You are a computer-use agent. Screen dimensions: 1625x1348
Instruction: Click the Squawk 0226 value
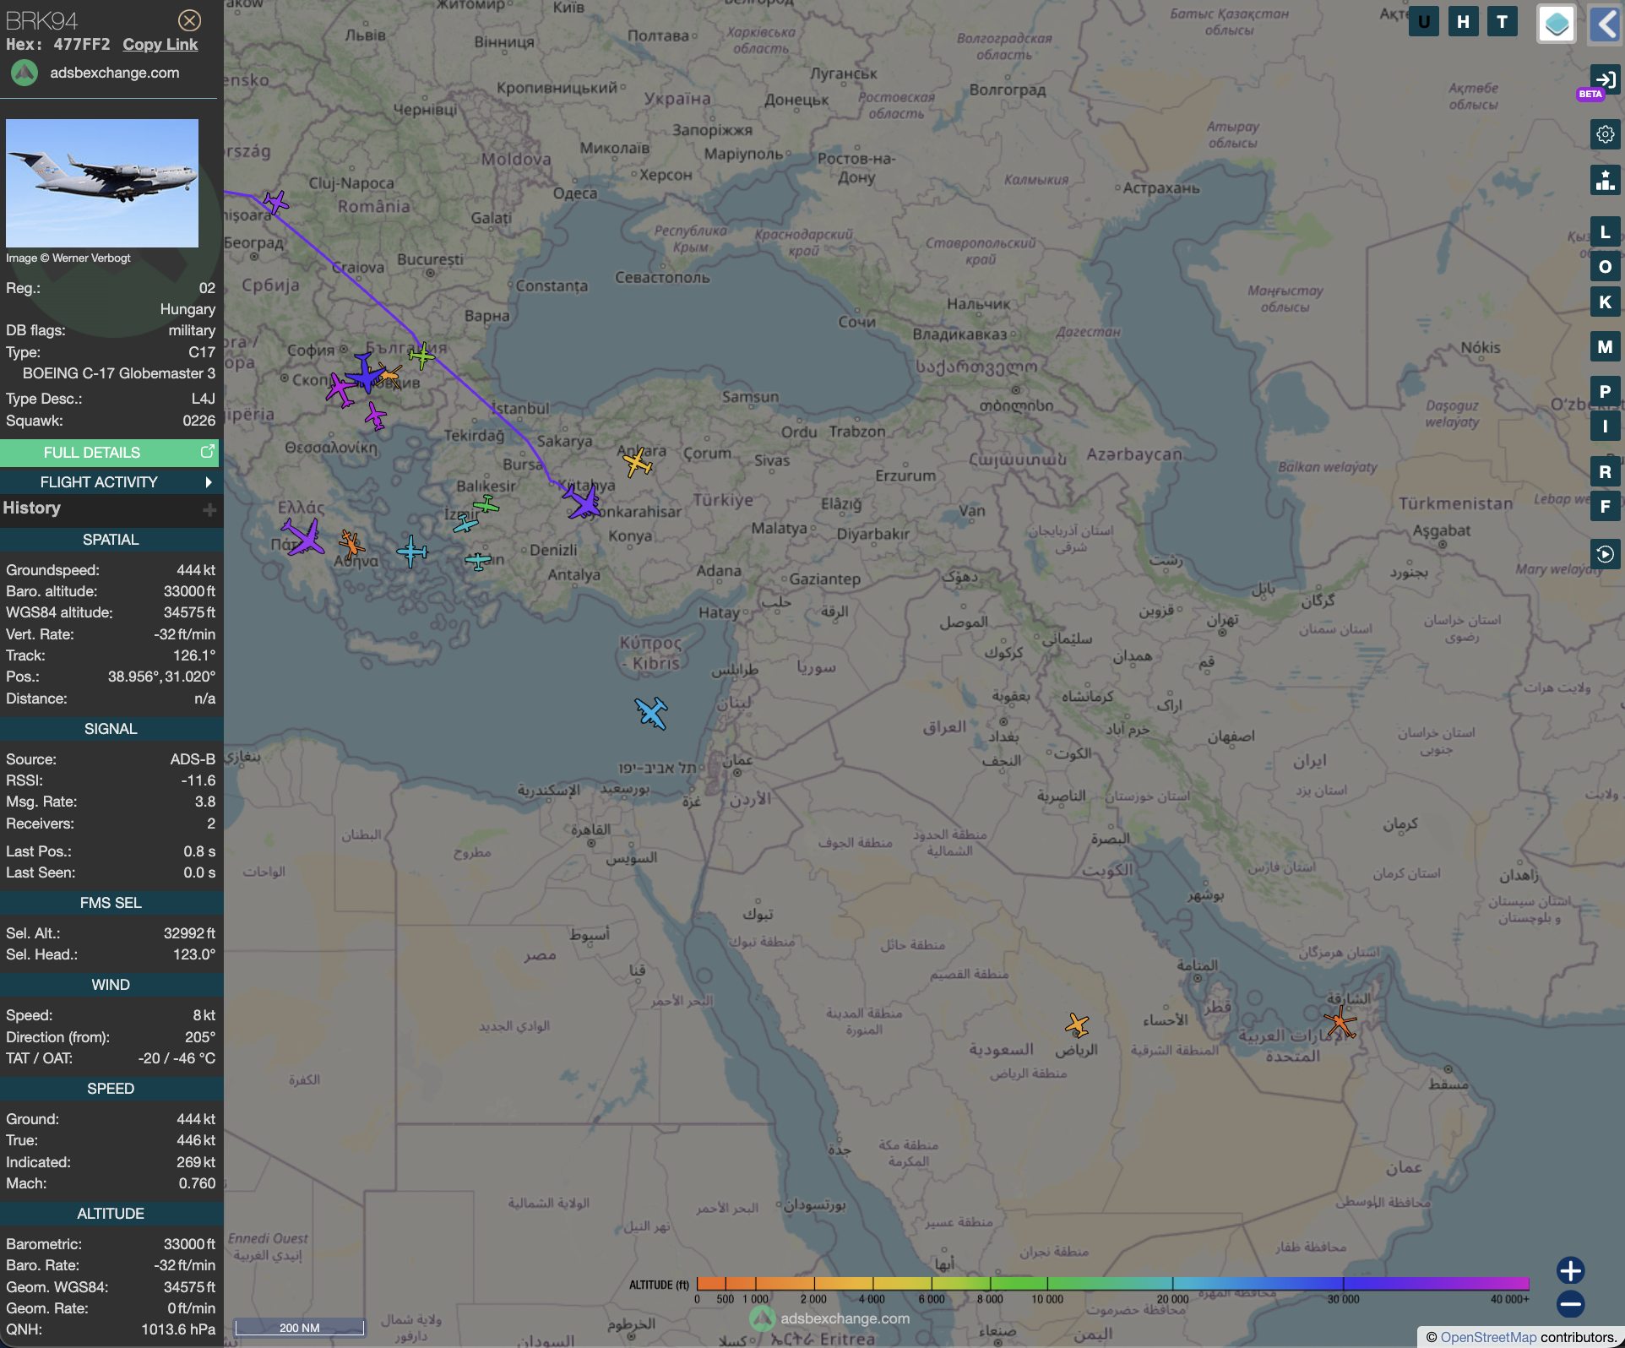point(199,421)
